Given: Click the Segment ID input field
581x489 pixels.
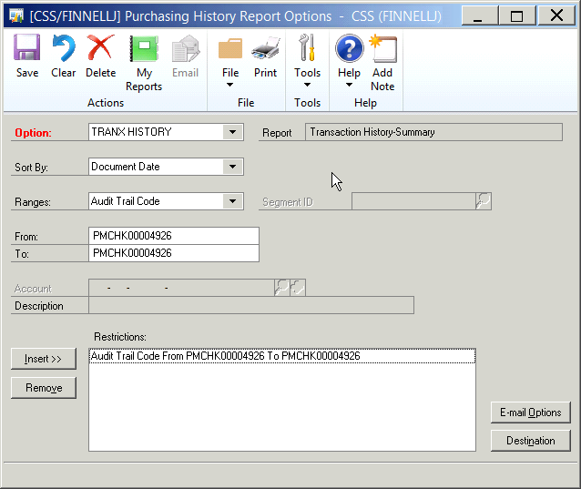Looking at the screenshot, I should (x=413, y=201).
